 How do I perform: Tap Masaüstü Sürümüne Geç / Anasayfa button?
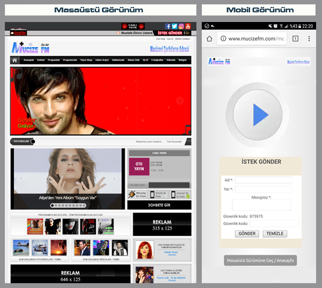(x=260, y=261)
